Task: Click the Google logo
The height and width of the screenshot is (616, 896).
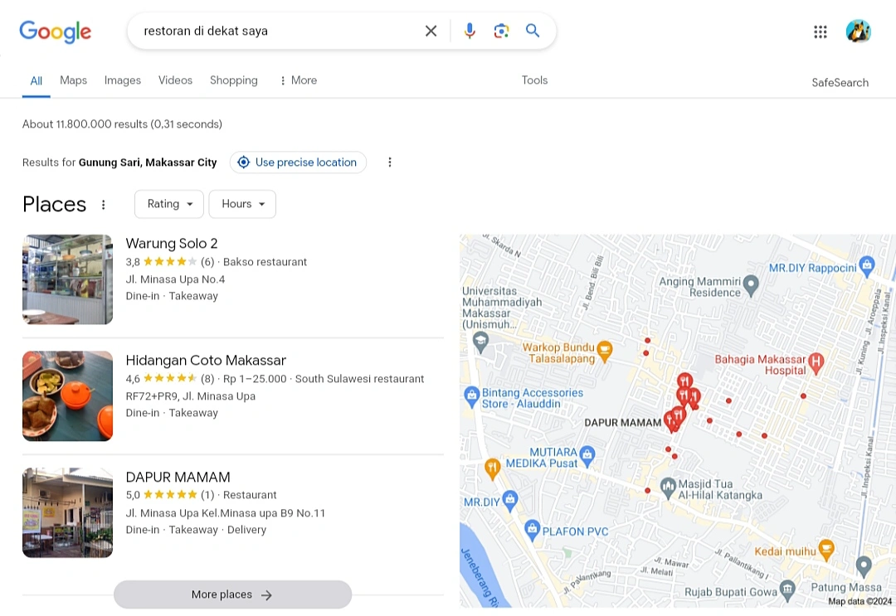Action: (55, 32)
